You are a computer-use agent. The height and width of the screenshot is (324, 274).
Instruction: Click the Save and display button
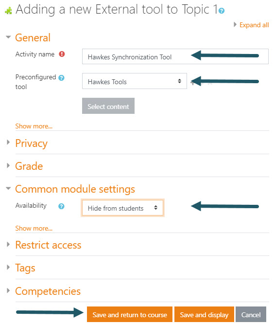pyautogui.click(x=204, y=314)
